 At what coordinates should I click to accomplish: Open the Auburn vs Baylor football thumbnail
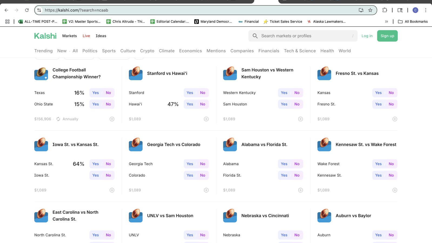point(324,215)
